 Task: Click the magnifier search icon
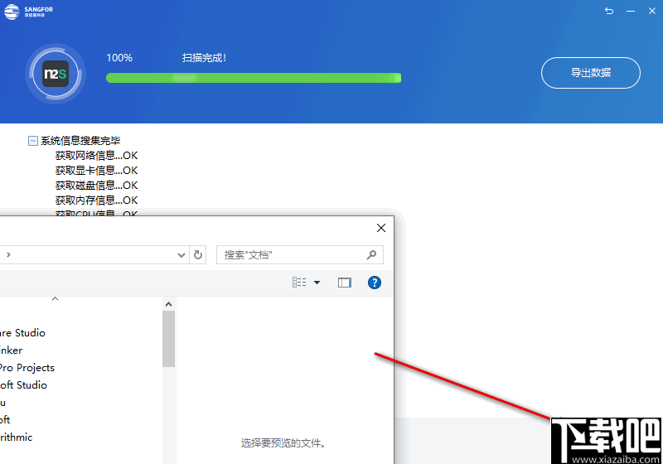[x=371, y=255]
